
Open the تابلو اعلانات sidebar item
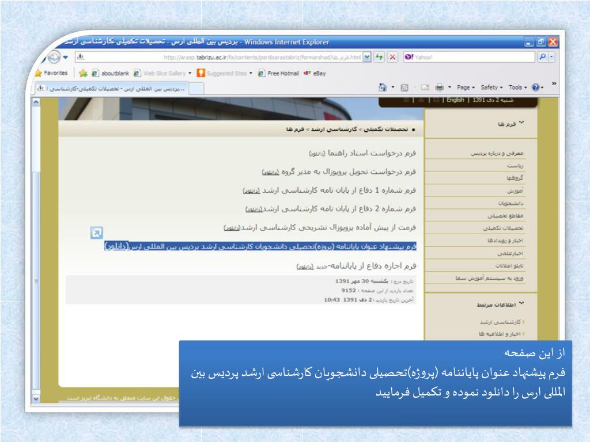click(509, 265)
